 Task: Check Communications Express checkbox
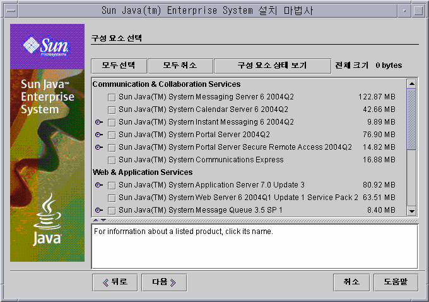tap(112, 160)
